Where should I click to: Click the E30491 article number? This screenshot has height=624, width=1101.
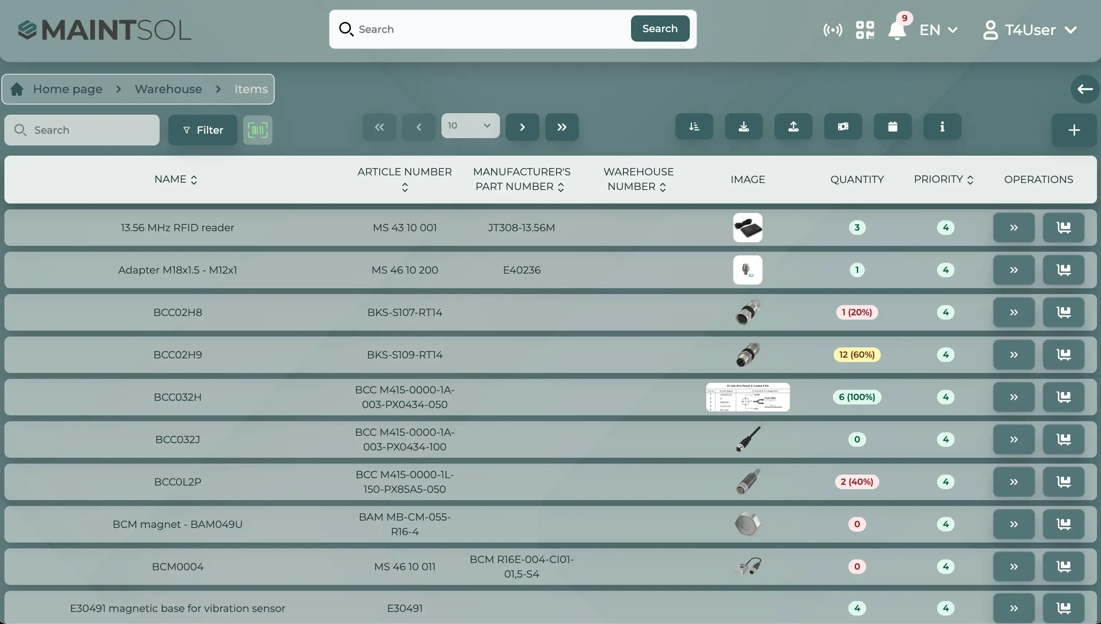click(405, 608)
